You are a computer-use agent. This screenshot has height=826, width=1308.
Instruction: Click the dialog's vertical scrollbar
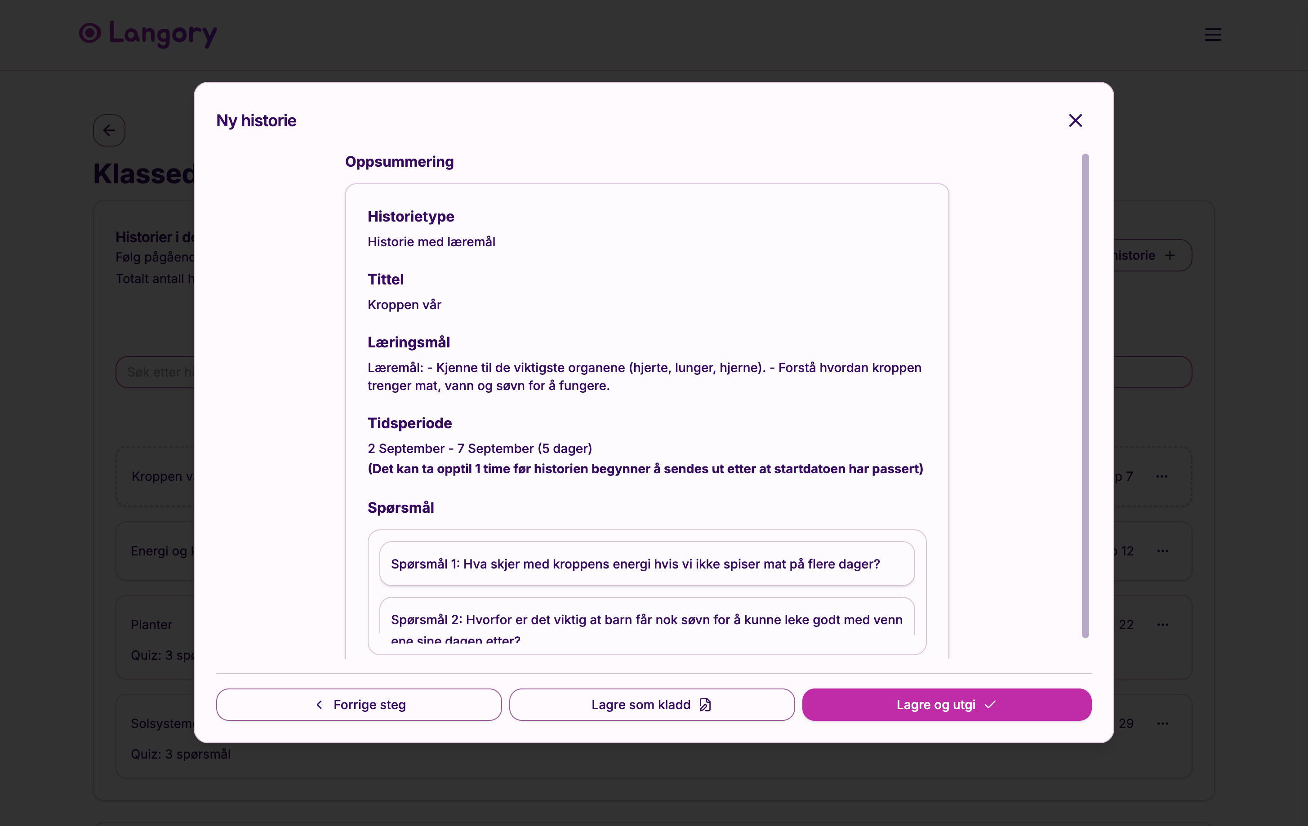coord(1085,395)
